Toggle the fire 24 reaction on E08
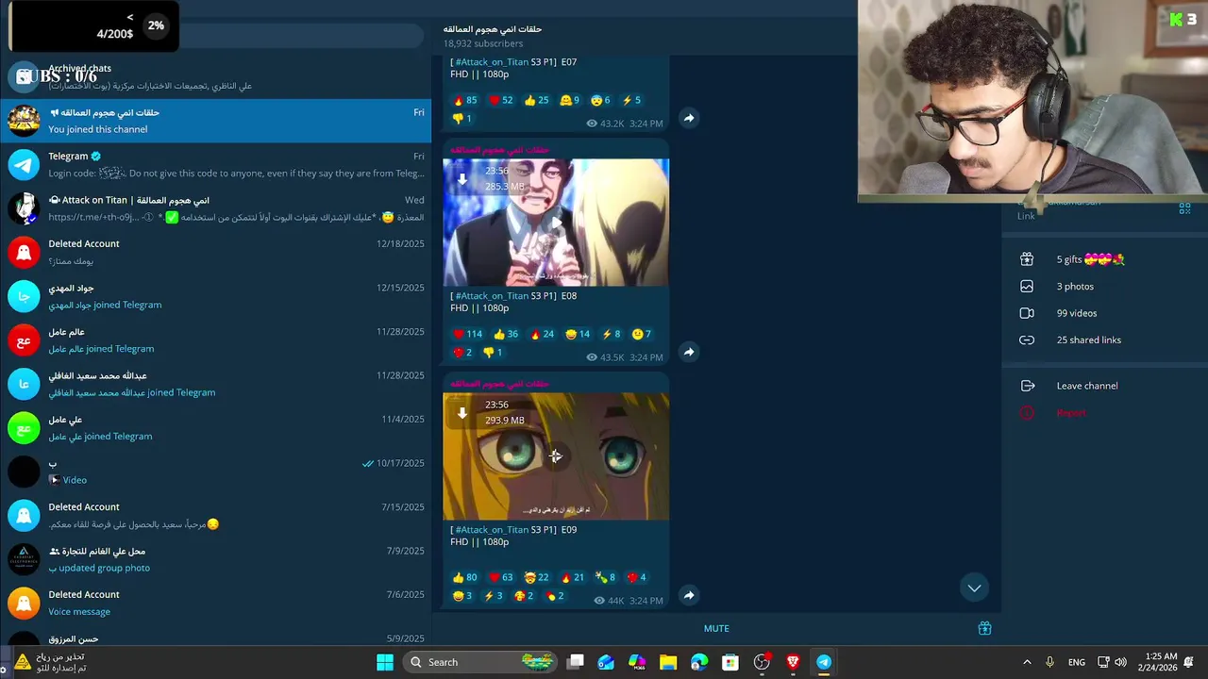 [x=543, y=334]
